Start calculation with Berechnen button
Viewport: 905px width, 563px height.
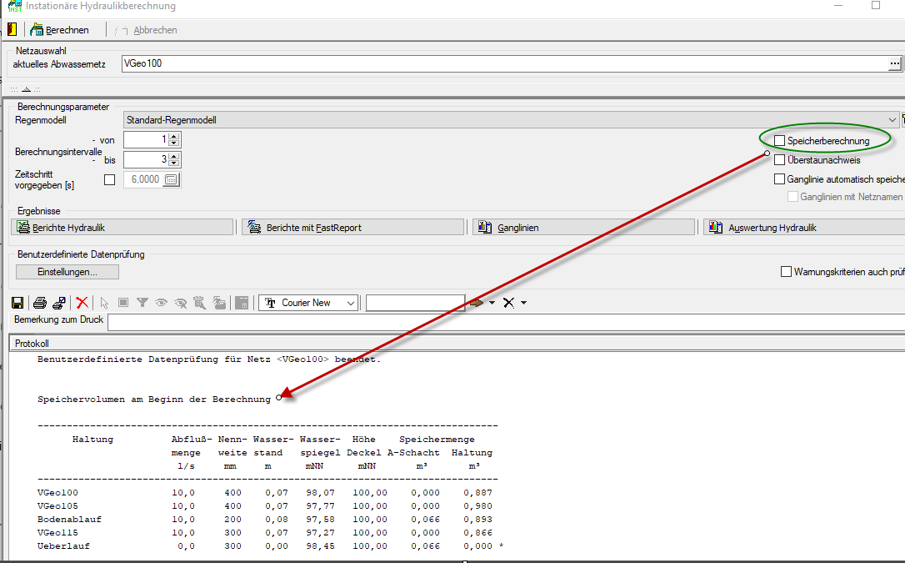tap(60, 30)
